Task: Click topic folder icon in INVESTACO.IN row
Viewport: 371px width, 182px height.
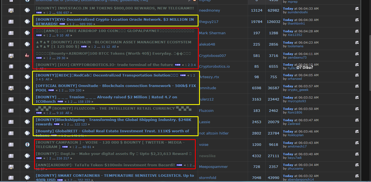Action: click(x=11, y=10)
